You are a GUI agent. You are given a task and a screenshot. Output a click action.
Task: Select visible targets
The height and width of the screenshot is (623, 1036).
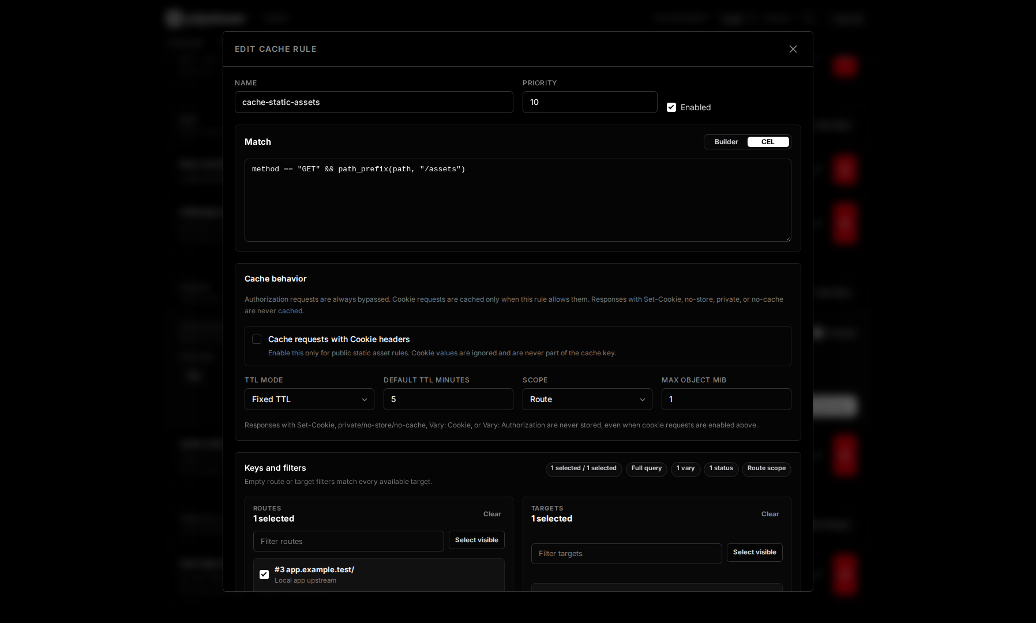click(x=755, y=553)
